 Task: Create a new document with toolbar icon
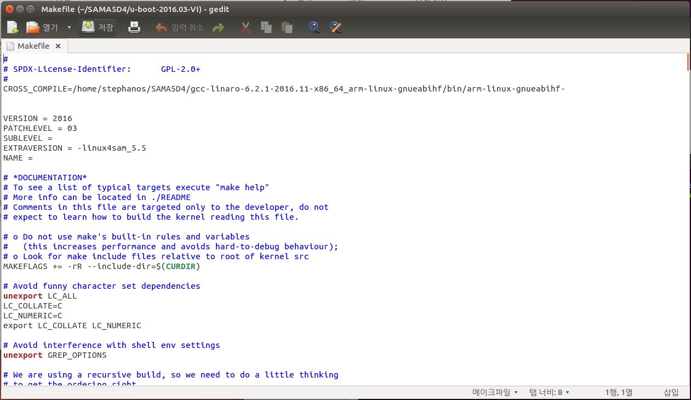[13, 27]
